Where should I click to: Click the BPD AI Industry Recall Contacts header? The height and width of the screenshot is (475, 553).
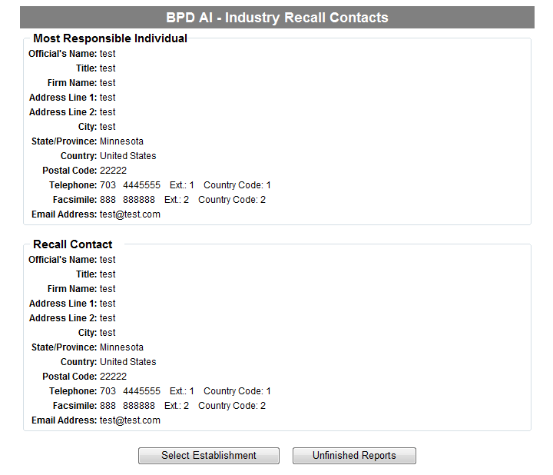coord(276,18)
